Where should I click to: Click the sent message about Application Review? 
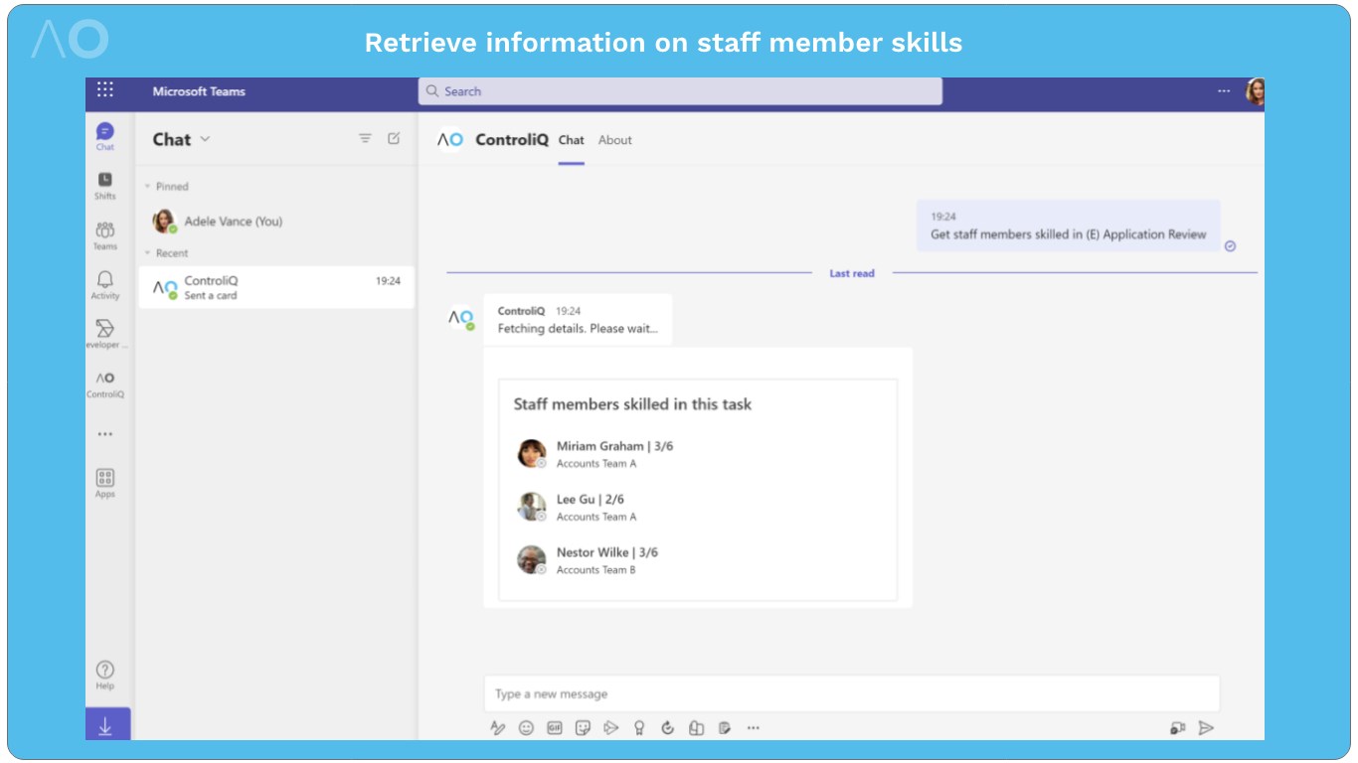(x=1068, y=226)
